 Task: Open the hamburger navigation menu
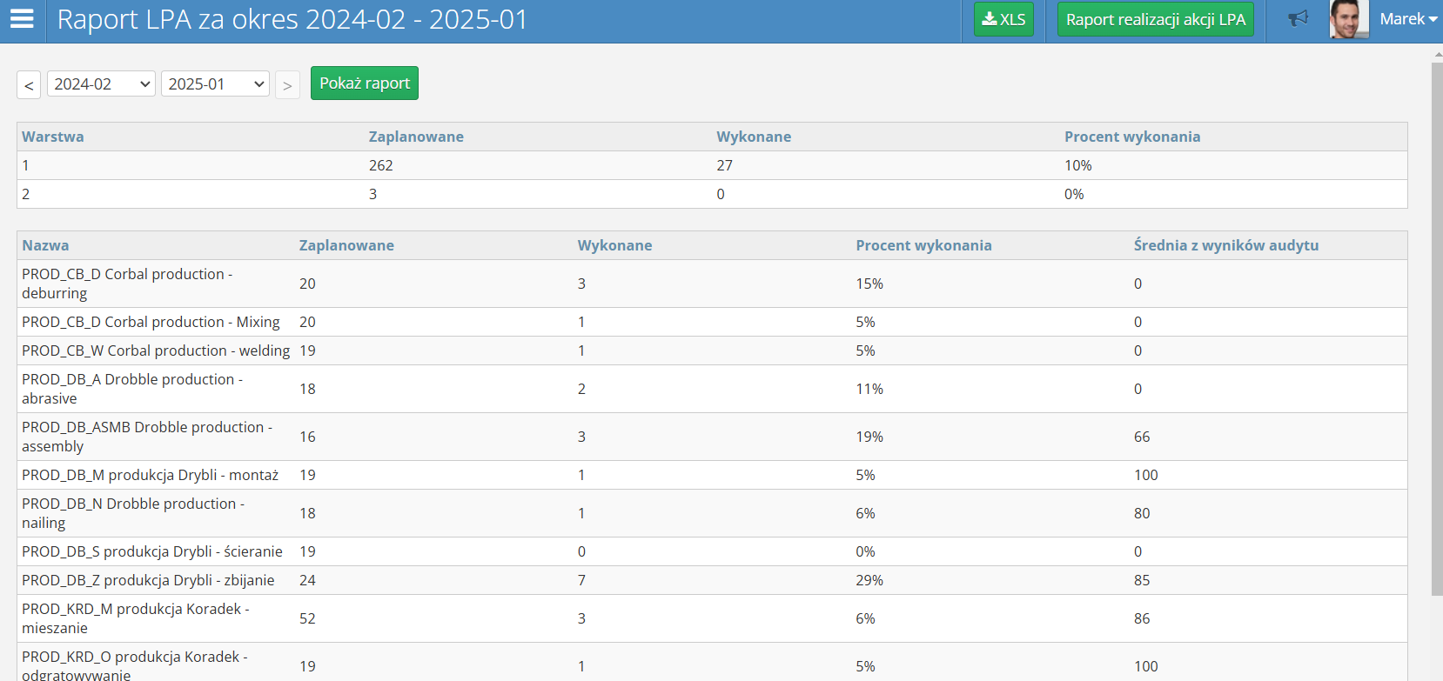[22, 19]
